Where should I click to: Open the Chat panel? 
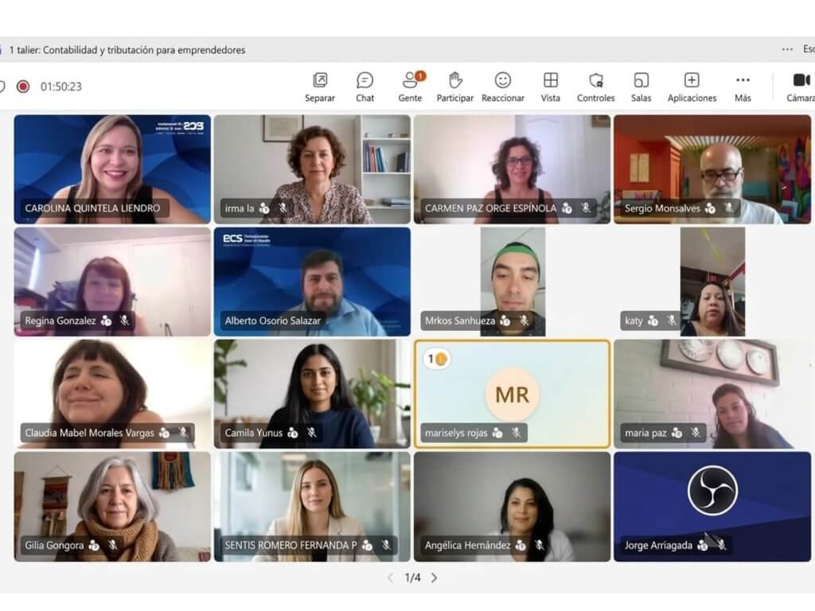pyautogui.click(x=365, y=80)
